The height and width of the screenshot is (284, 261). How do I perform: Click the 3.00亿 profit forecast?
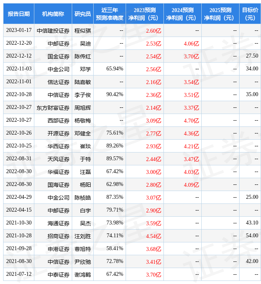click(x=153, y=172)
